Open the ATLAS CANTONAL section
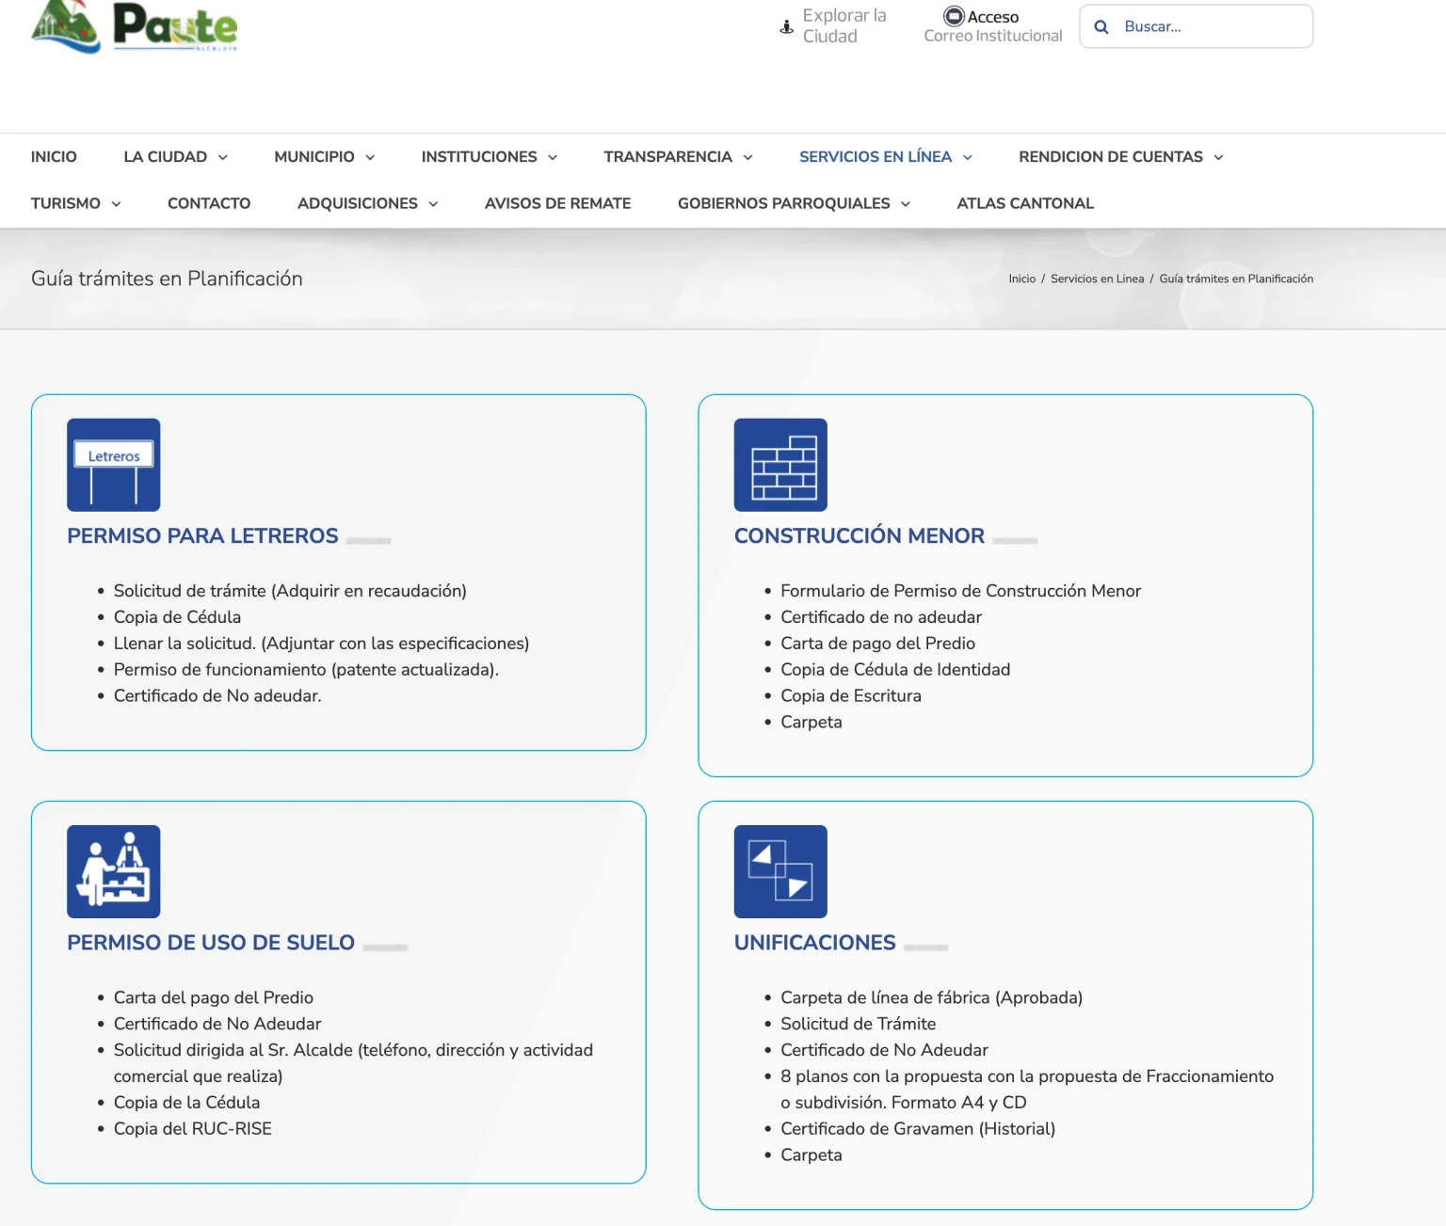 coord(1024,203)
